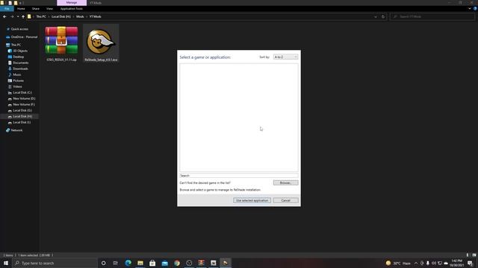Switch to details view in status bar
The width and height of the screenshot is (478, 268).
point(468,255)
